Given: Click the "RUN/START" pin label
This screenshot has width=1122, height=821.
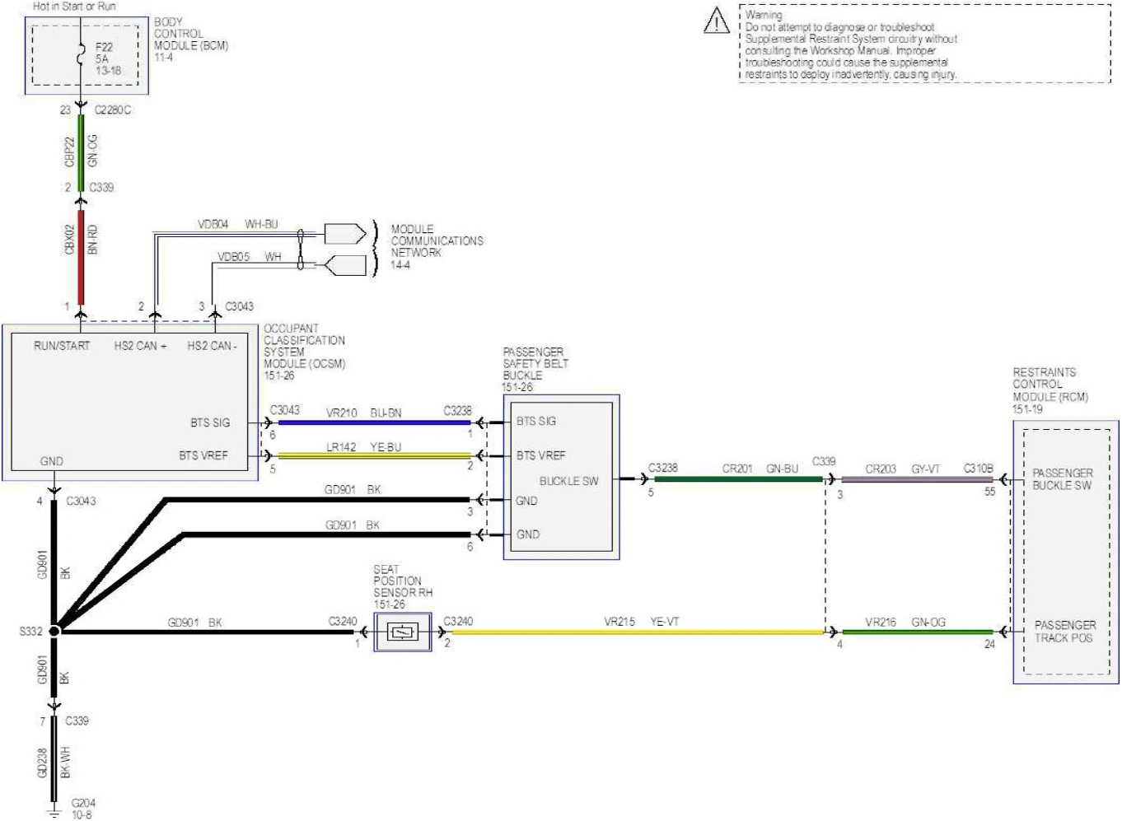Looking at the screenshot, I should pos(62,346).
